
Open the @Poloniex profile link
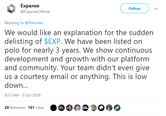click(34, 23)
